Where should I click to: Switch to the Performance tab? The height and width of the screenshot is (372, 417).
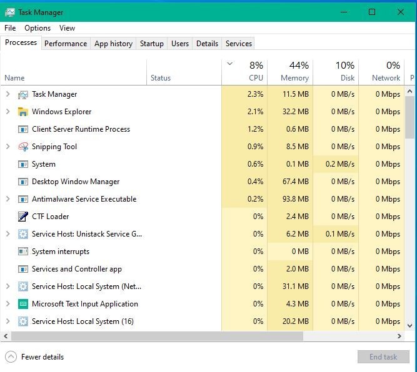(66, 44)
